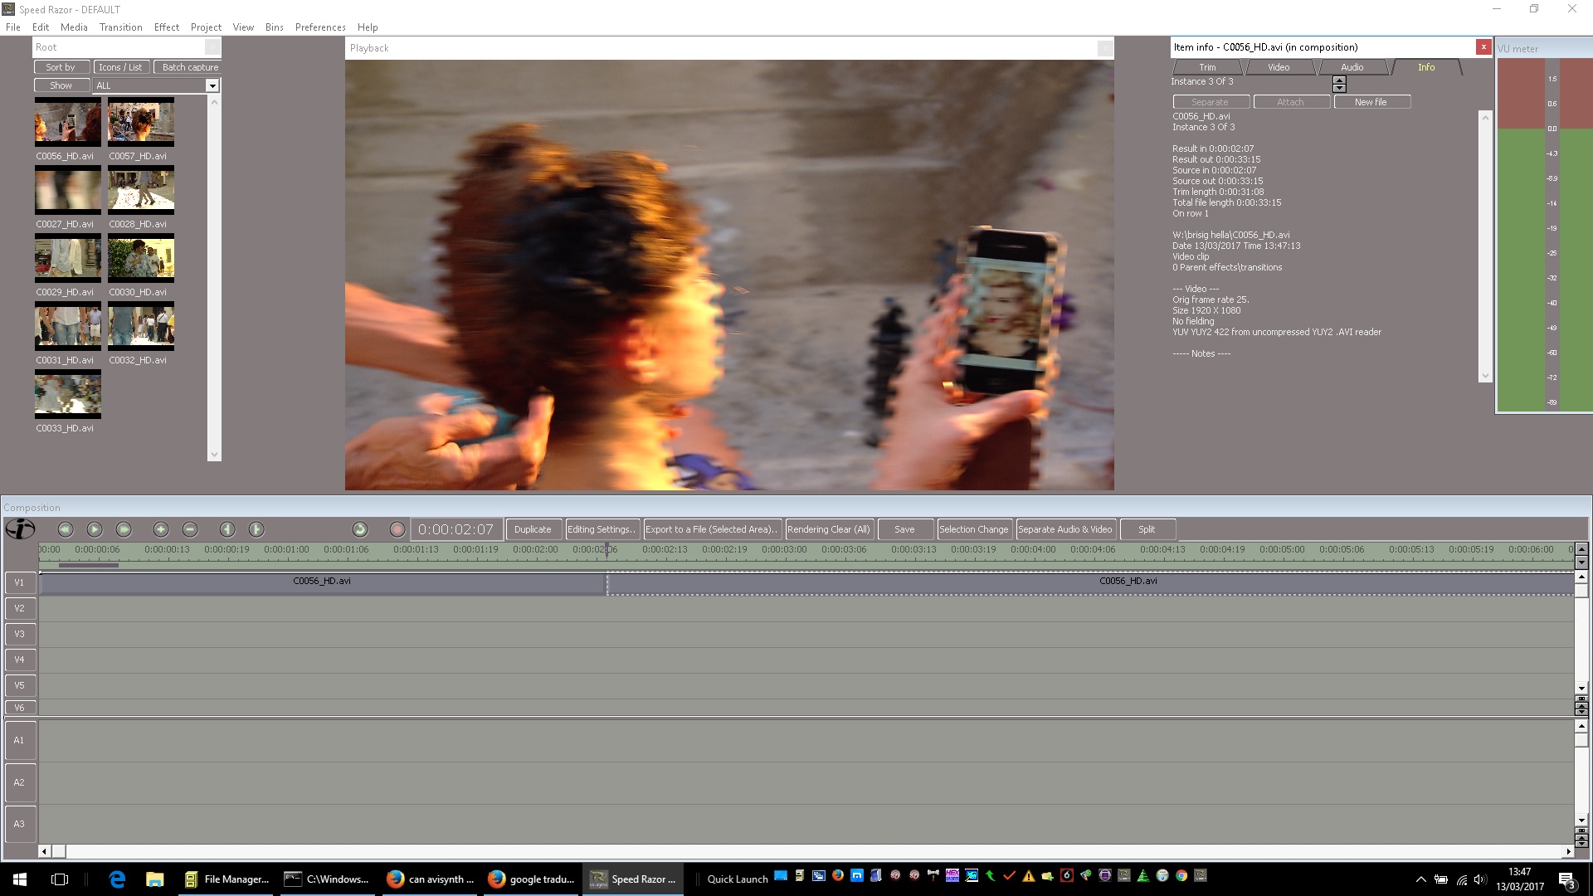This screenshot has height=896, width=1593.
Task: Open the Show ALL filter dropdown
Action: click(x=212, y=85)
